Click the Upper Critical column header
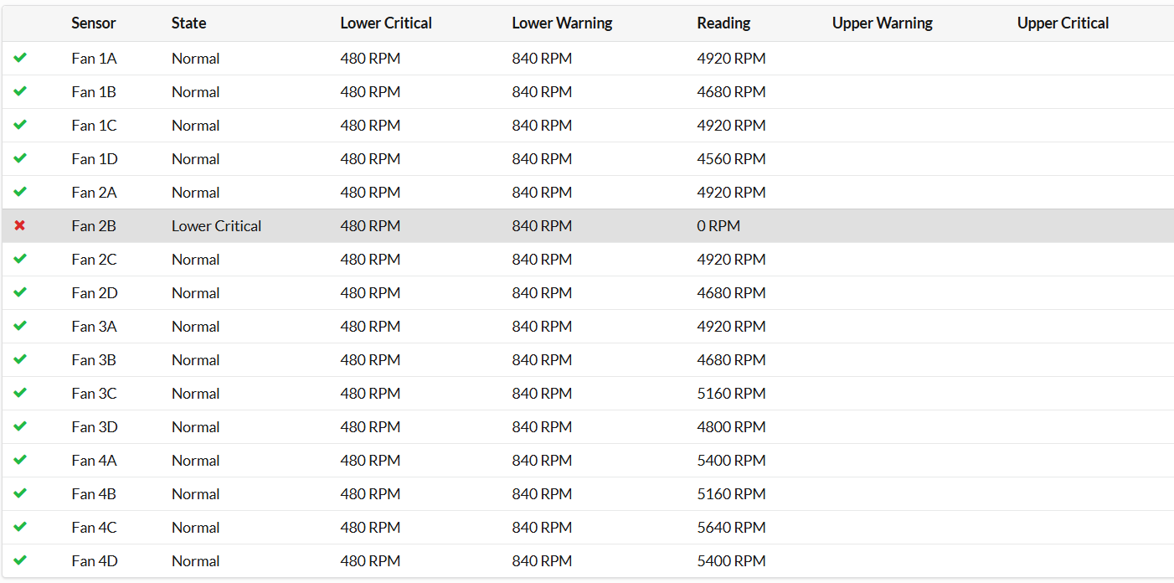This screenshot has width=1174, height=583. 1063,23
